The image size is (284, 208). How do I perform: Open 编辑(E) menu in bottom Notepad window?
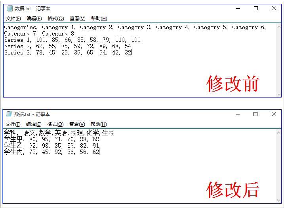[x=34, y=124]
